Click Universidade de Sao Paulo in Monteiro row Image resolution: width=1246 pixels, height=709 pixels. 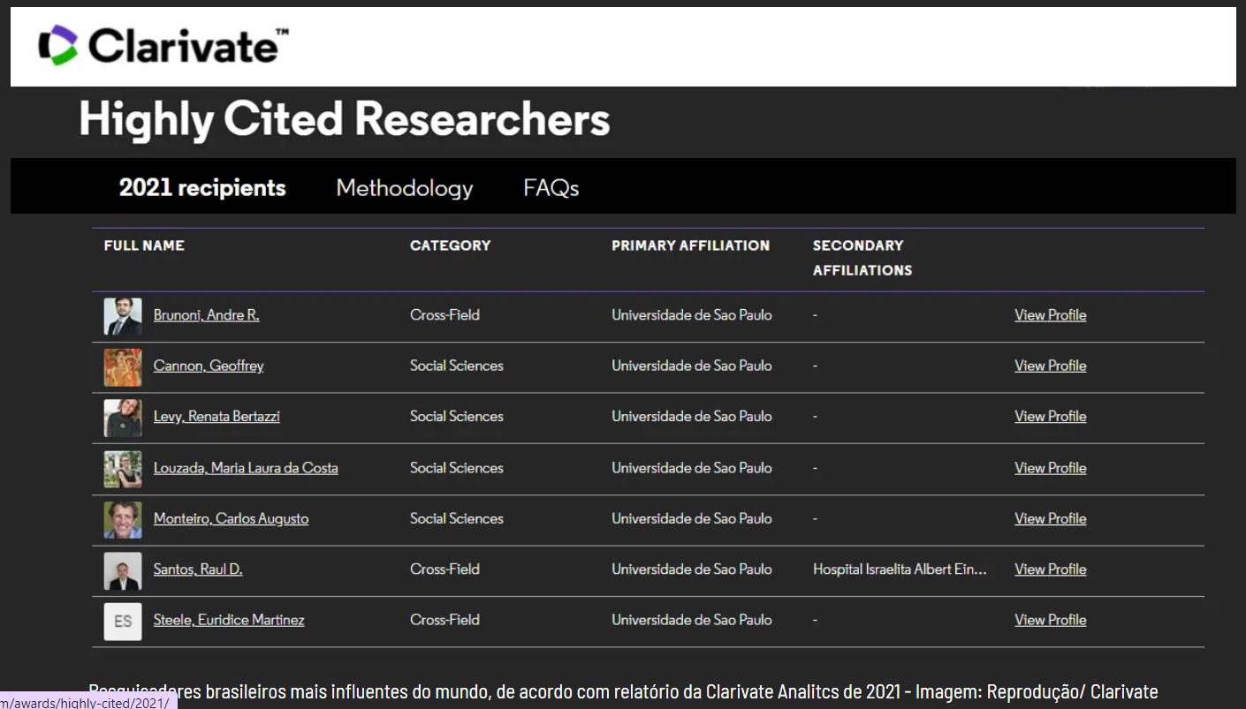(x=692, y=518)
